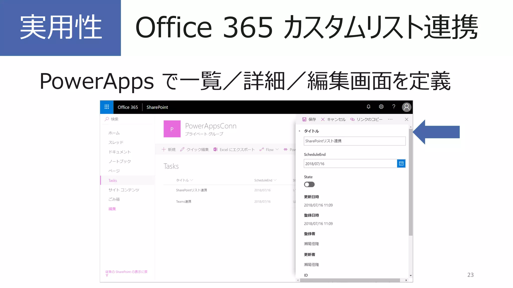513x288 pixels.
Task: Click the SharePoint header link
Action: 157,107
